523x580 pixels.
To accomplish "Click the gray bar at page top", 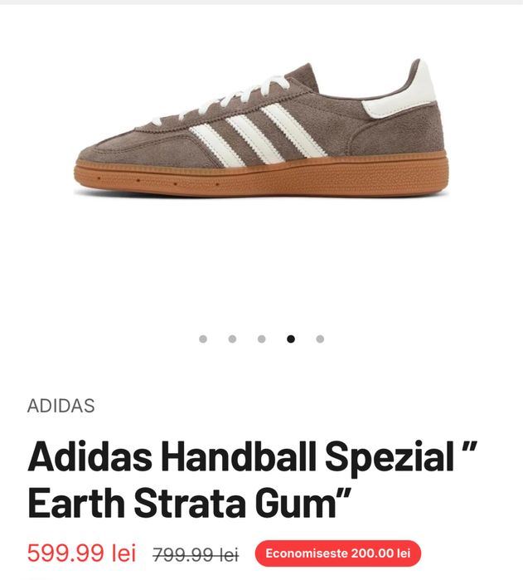I will tap(261, 2).
